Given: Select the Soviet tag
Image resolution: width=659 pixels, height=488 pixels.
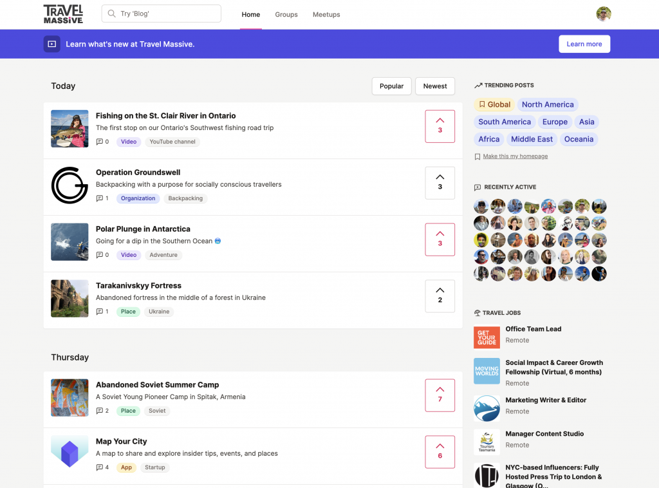Looking at the screenshot, I should pos(157,411).
